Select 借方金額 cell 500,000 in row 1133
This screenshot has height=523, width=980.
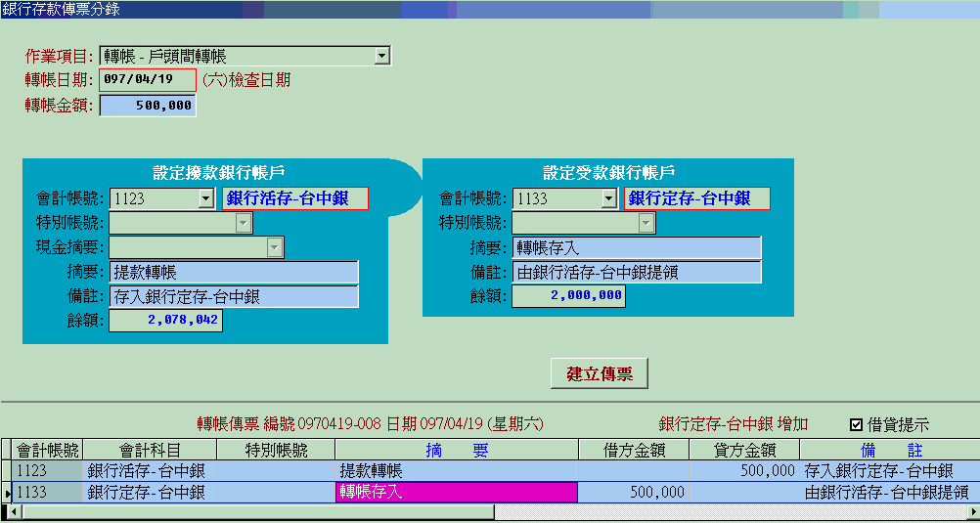tap(634, 493)
